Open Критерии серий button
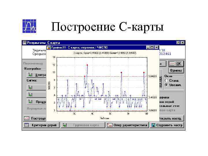 (41, 125)
